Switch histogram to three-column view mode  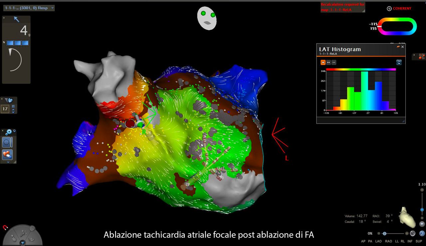(x=334, y=62)
